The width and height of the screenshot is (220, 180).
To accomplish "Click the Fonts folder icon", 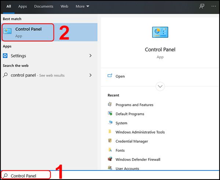I will pos(110,150).
